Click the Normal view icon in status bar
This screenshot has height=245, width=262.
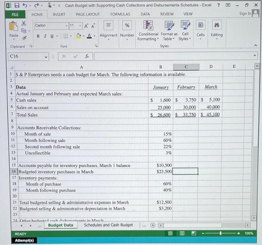click(170, 233)
